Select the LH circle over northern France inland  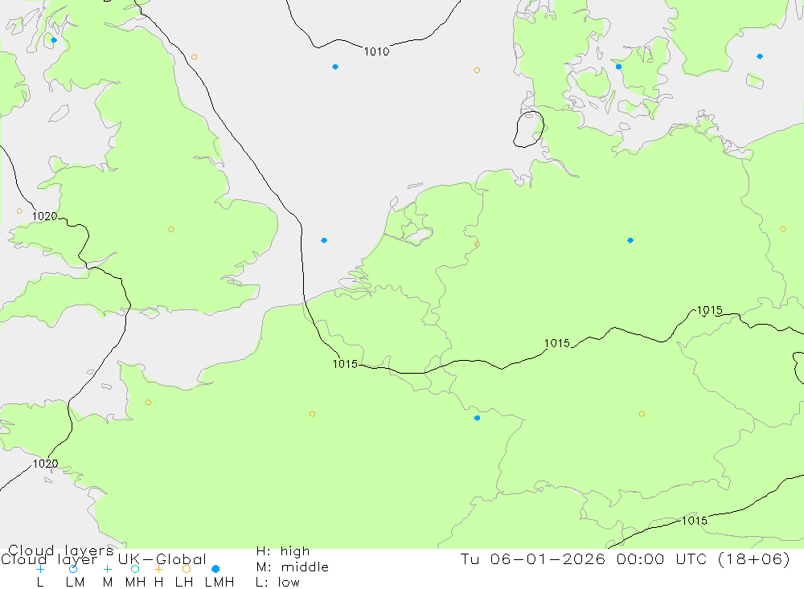pyautogui.click(x=312, y=414)
